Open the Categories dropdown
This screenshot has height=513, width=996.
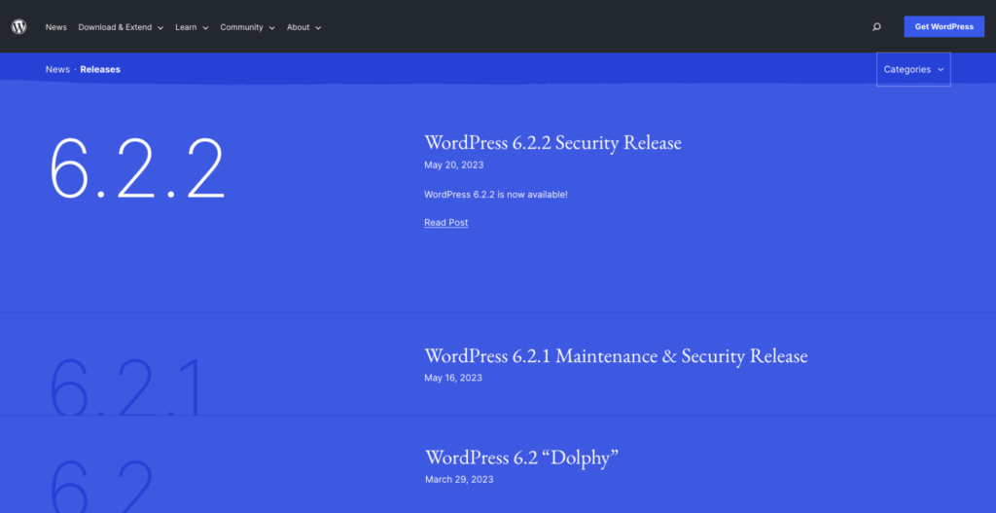pyautogui.click(x=913, y=69)
